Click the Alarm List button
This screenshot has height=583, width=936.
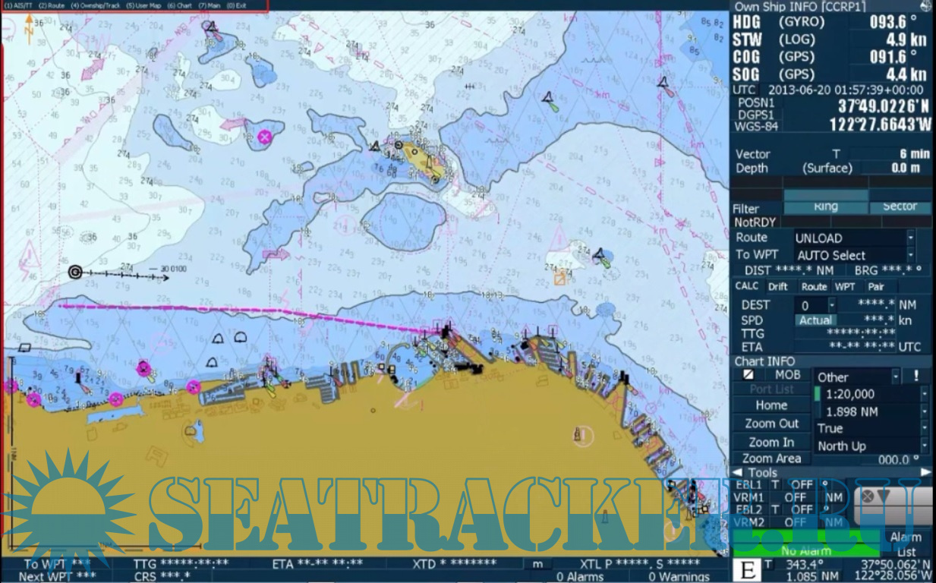(x=906, y=544)
